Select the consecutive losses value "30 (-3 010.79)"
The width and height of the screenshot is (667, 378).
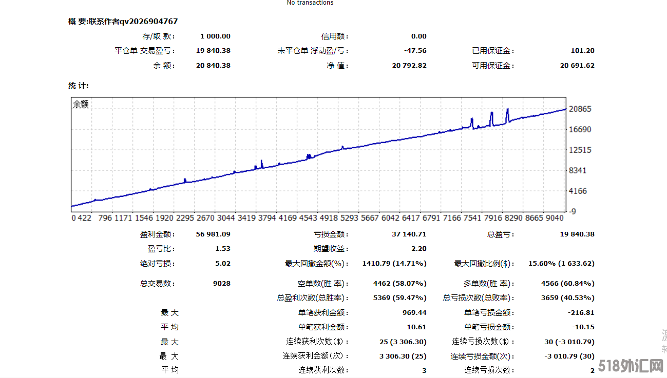569,342
